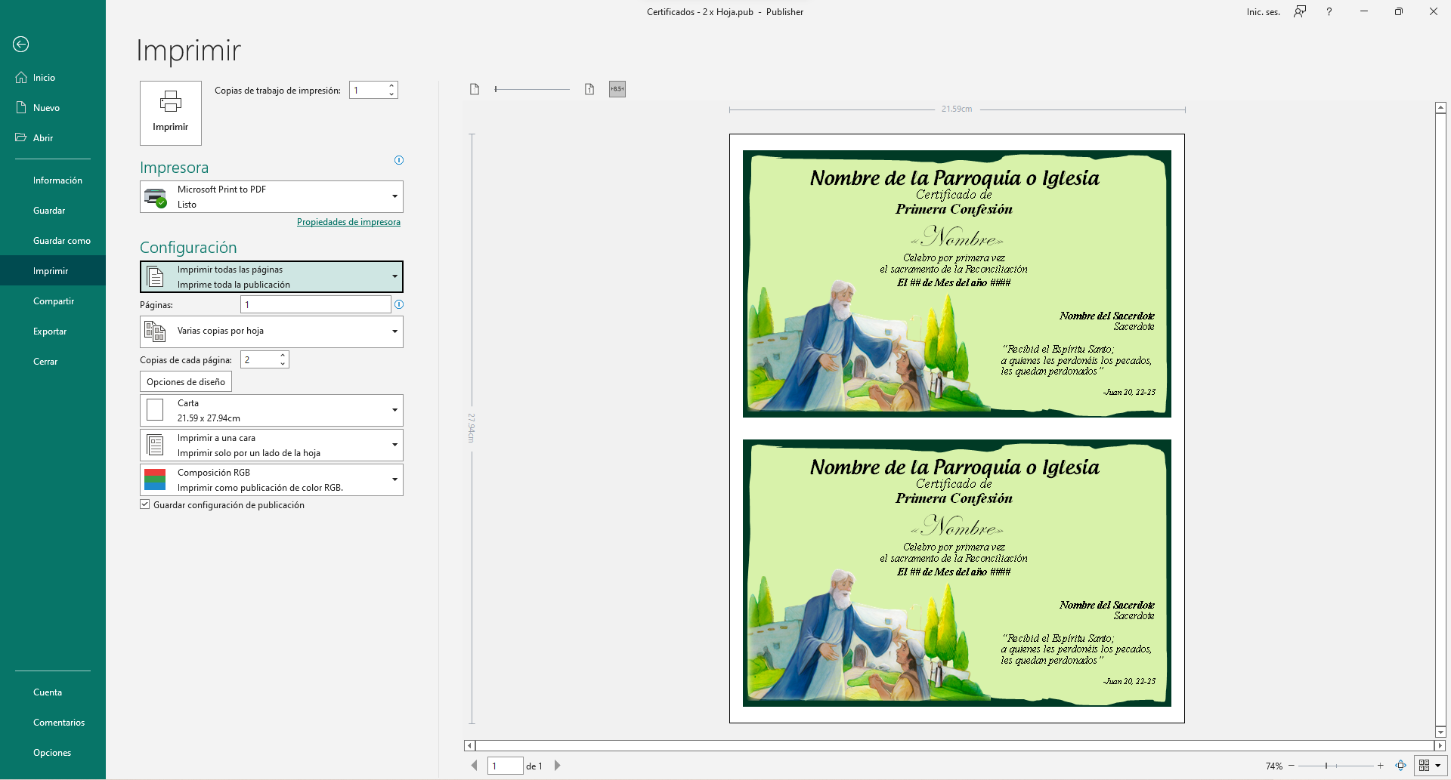The image size is (1451, 780).
Task: Click the large Imprimir printer button
Action: (x=171, y=113)
